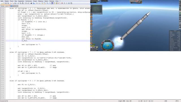Open the Плагины menu
181x102 pixels.
tap(52, 1)
